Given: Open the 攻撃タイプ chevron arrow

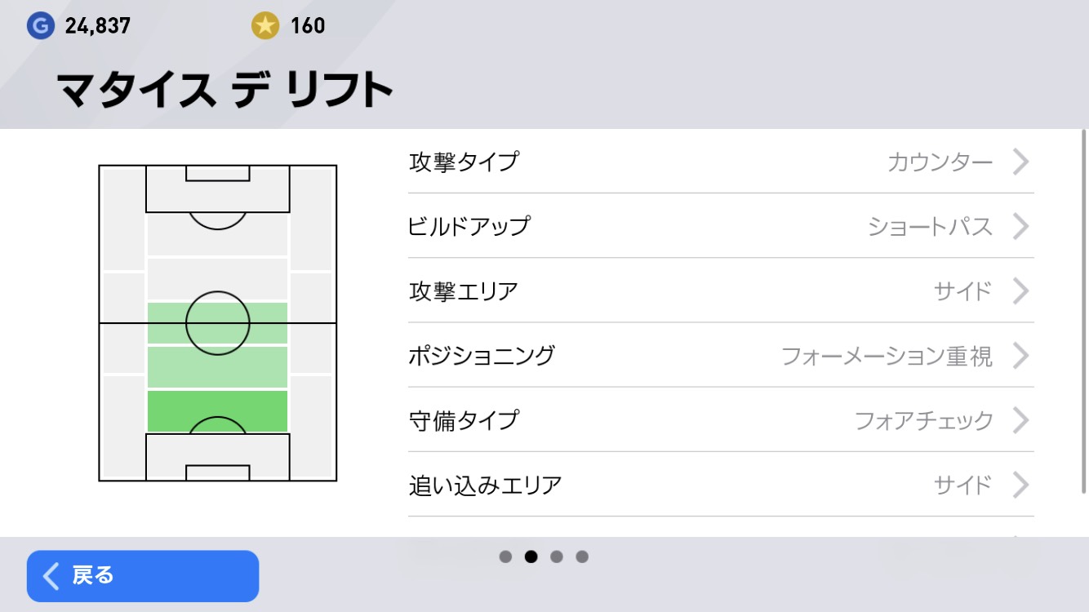Looking at the screenshot, I should (1020, 162).
